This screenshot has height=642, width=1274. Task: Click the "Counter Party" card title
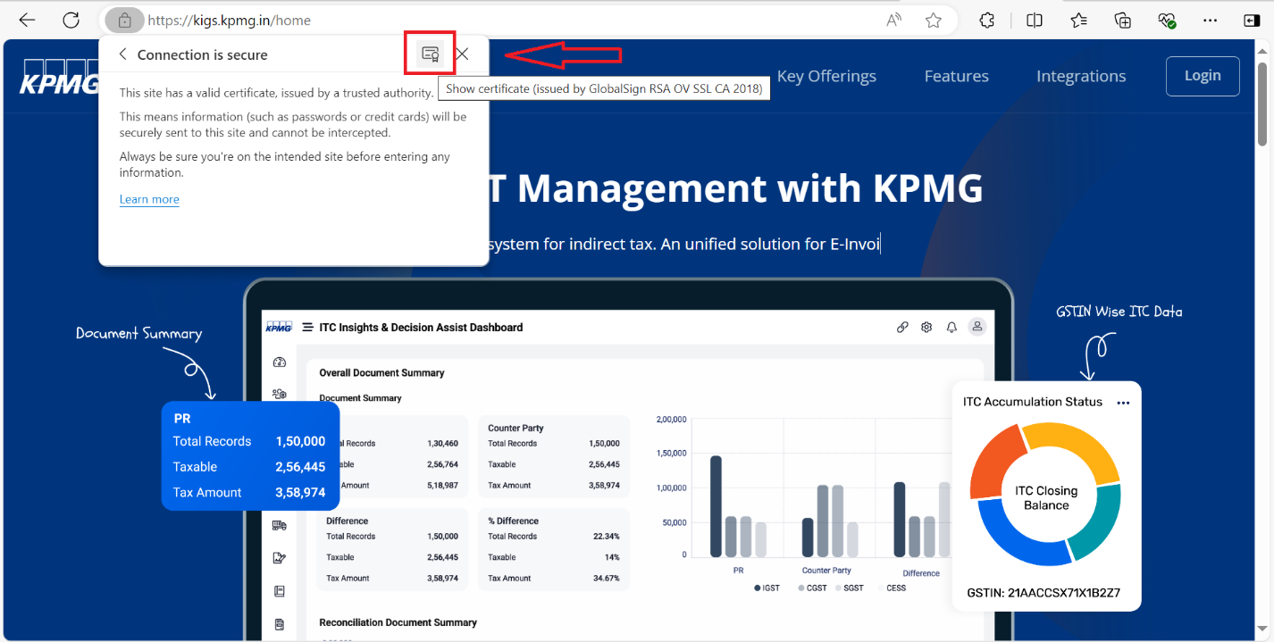[x=515, y=428]
